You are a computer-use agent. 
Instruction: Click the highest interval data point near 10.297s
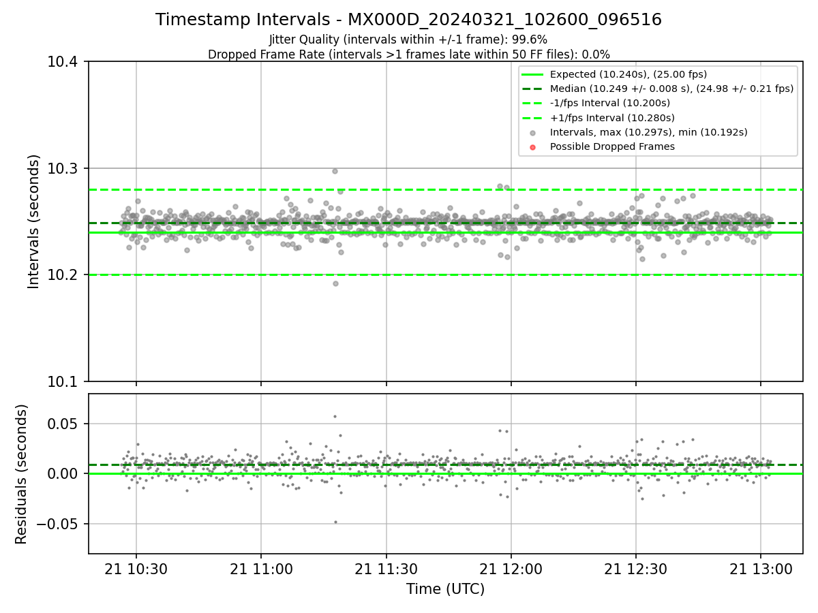tap(335, 171)
